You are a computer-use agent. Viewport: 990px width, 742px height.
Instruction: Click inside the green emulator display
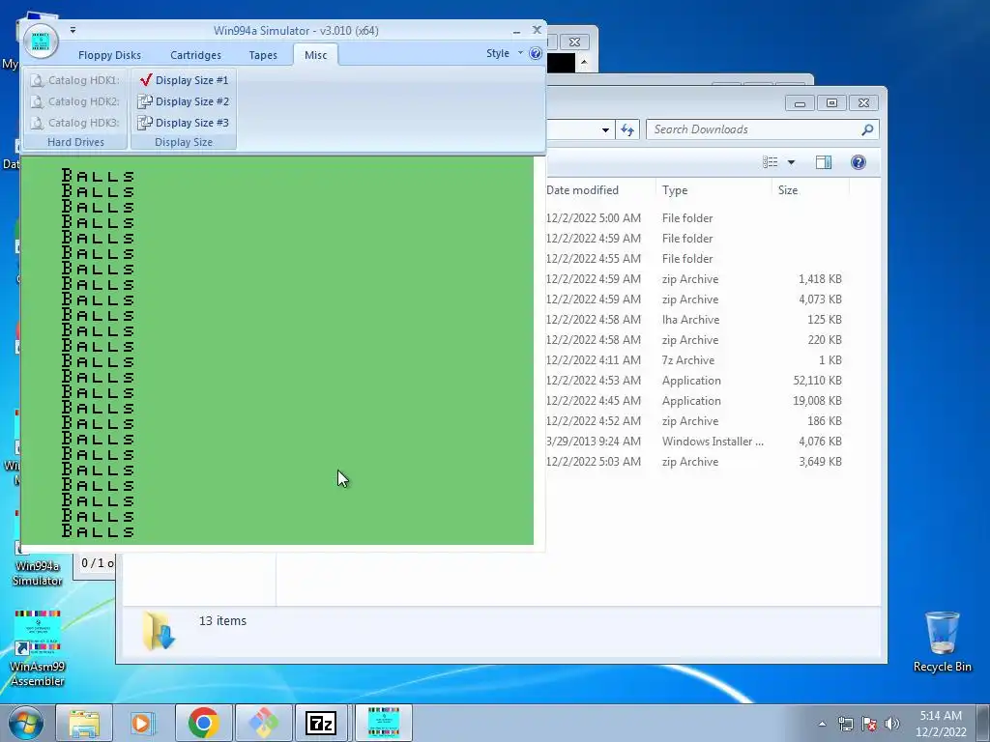(x=277, y=350)
